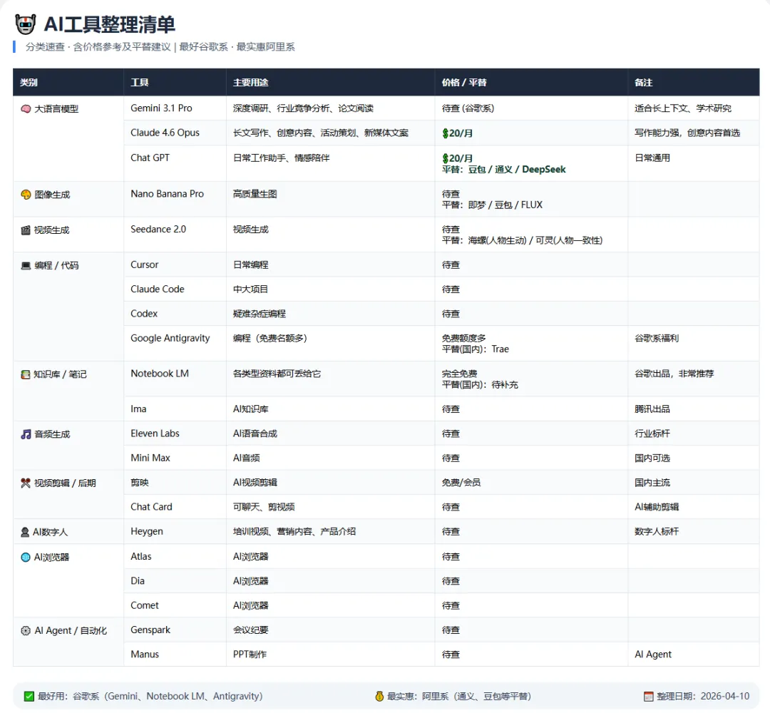Viewport: 770px width, 713px height.
Task: Click 平替(国内): Trae text
Action: point(475,349)
